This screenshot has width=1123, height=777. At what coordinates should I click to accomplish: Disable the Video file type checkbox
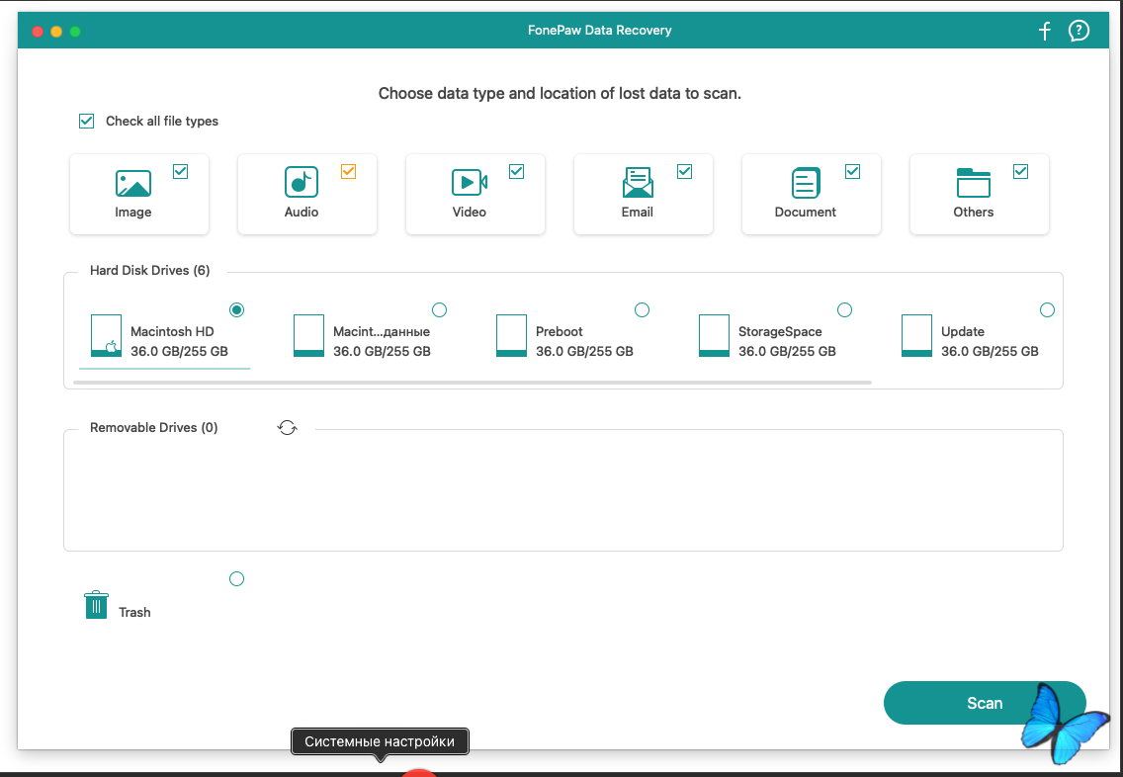click(x=516, y=171)
